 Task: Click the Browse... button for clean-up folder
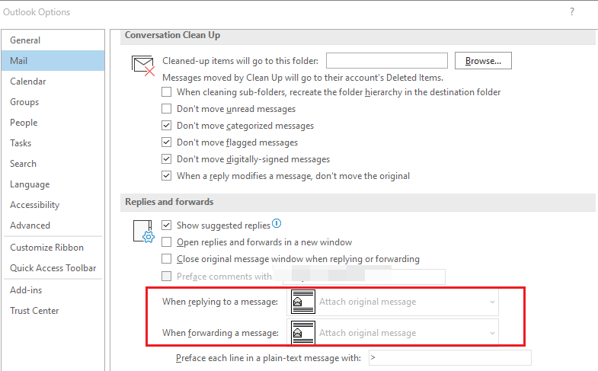point(483,61)
